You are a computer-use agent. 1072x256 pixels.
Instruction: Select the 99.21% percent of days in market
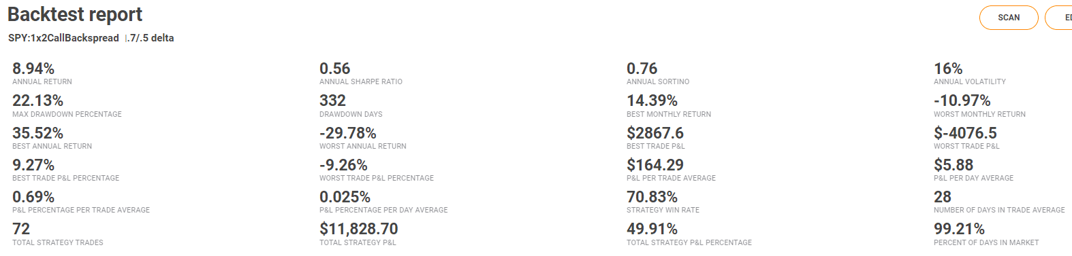point(959,229)
